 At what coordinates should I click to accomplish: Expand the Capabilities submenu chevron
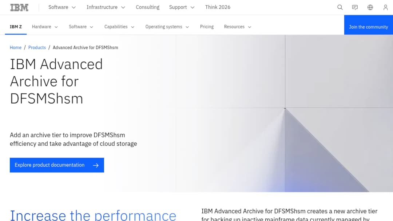tap(132, 27)
